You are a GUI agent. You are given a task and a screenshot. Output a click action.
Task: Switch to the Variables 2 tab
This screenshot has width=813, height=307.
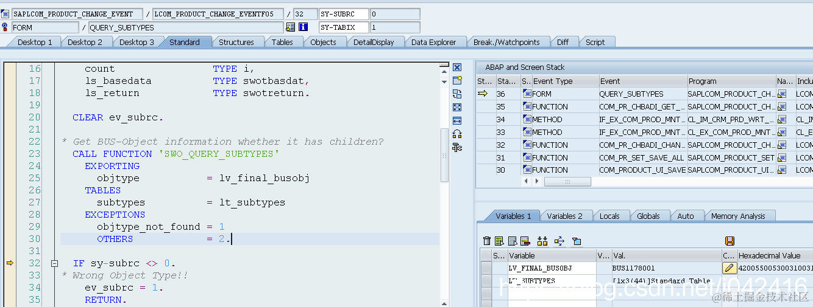click(564, 216)
